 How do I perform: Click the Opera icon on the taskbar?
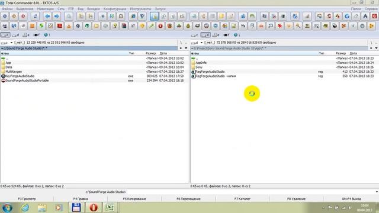(94, 208)
